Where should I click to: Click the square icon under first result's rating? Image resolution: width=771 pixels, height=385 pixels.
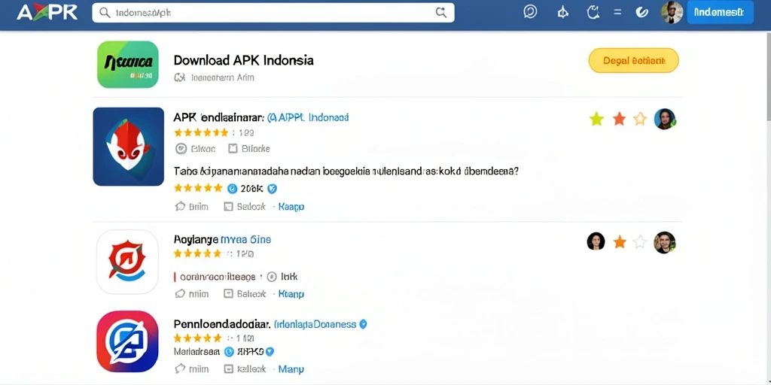233,148
